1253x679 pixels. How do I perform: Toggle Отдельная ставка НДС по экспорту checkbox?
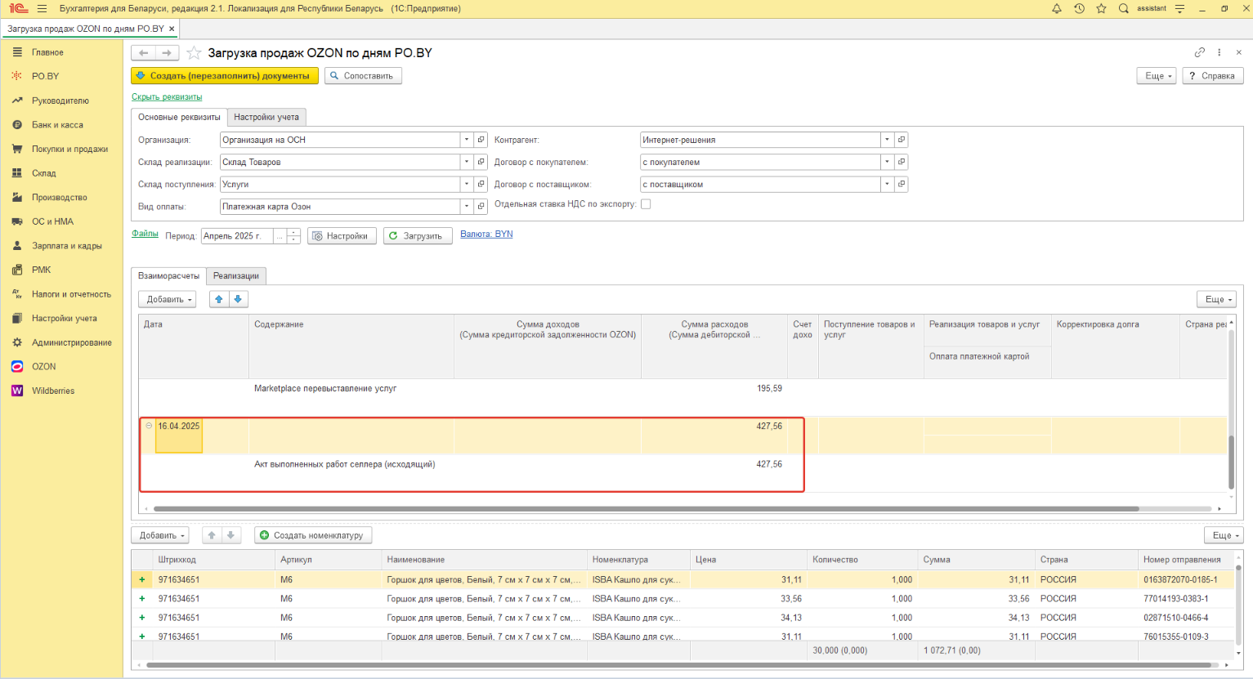(x=646, y=204)
